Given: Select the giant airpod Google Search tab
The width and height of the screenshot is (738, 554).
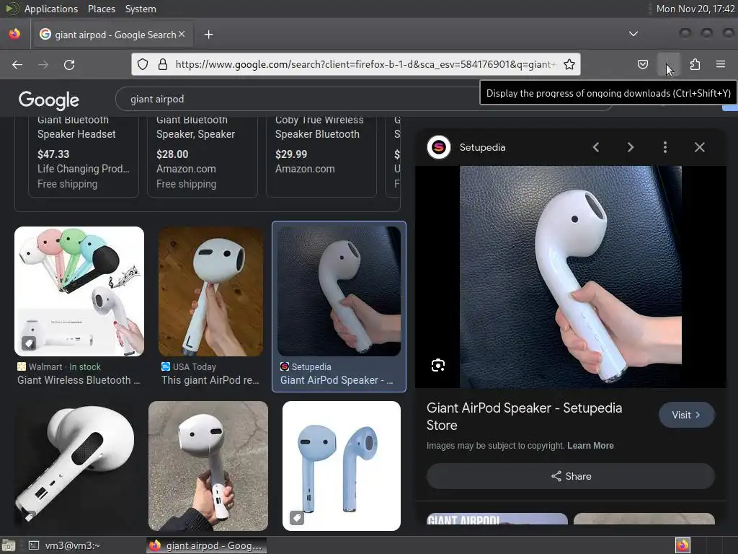Looking at the screenshot, I should (112, 35).
